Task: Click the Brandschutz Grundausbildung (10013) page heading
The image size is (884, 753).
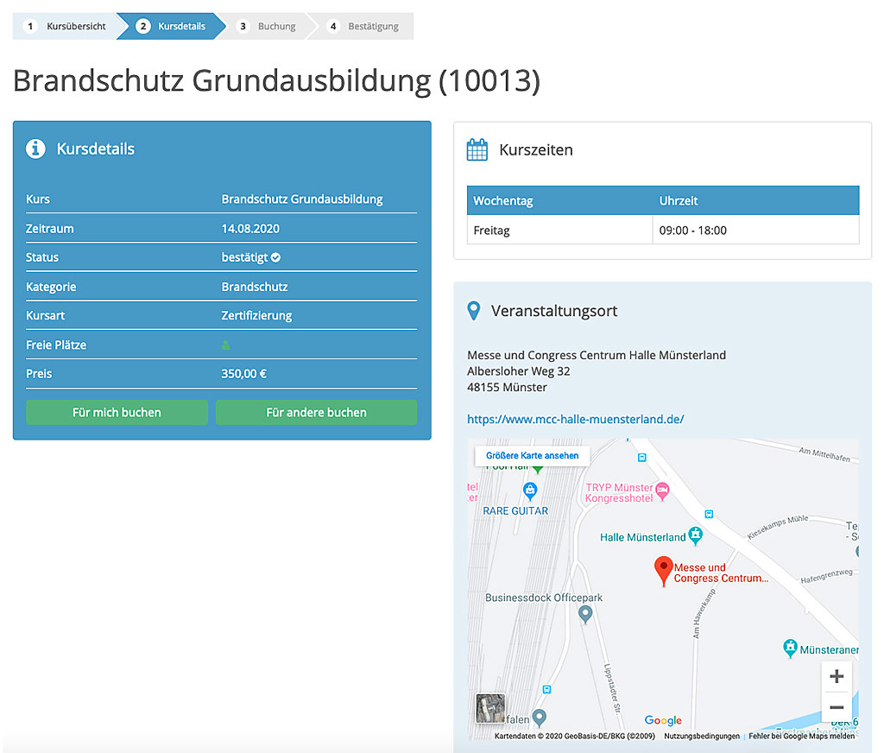Action: tap(277, 80)
